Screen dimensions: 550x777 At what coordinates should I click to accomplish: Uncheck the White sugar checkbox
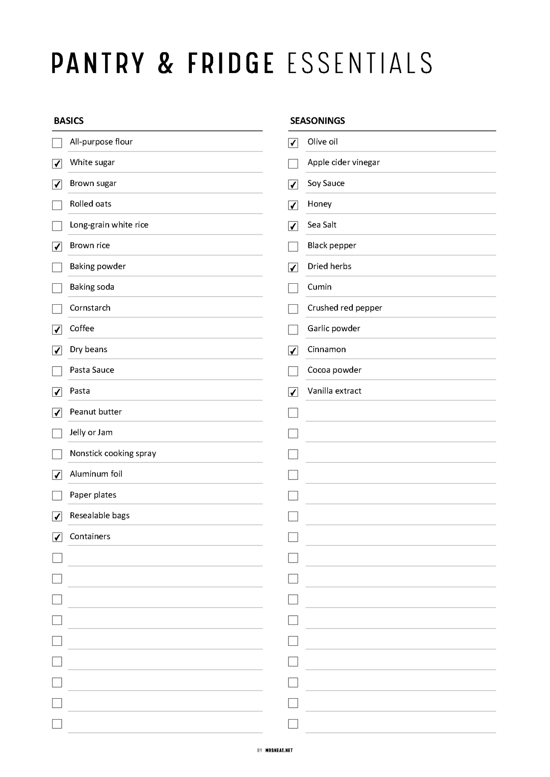click(57, 164)
